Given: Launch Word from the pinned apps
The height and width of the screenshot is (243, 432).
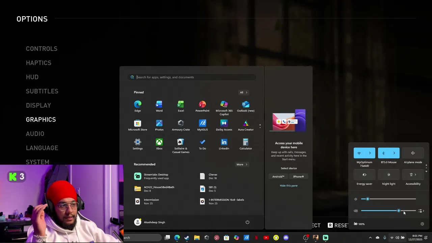Looking at the screenshot, I should [x=159, y=106].
